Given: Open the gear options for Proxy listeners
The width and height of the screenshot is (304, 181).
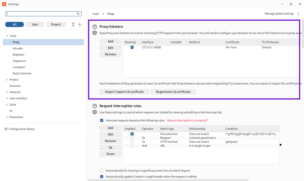Looking at the screenshot, I should 95,33.
